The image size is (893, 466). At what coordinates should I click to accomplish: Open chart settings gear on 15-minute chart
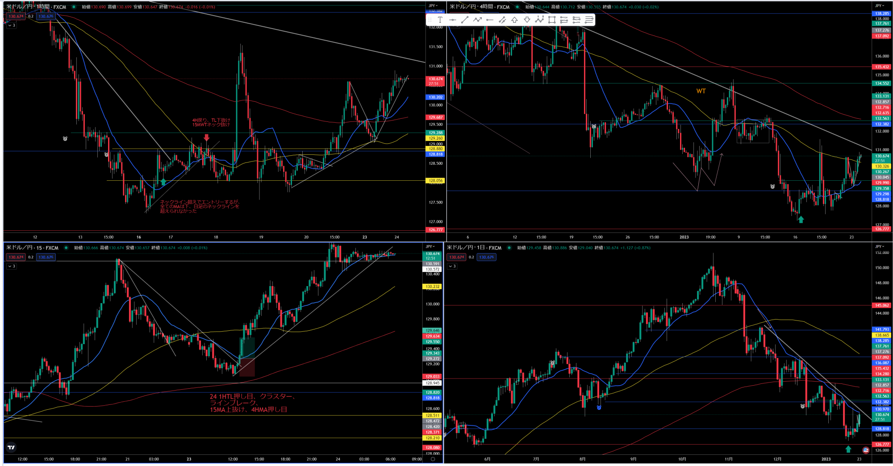click(433, 459)
